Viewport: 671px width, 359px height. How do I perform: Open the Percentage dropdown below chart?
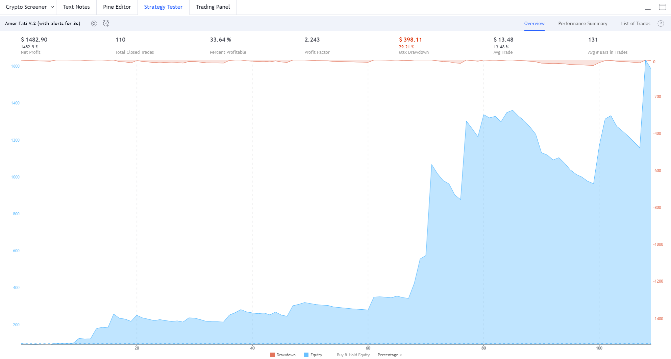(390, 355)
